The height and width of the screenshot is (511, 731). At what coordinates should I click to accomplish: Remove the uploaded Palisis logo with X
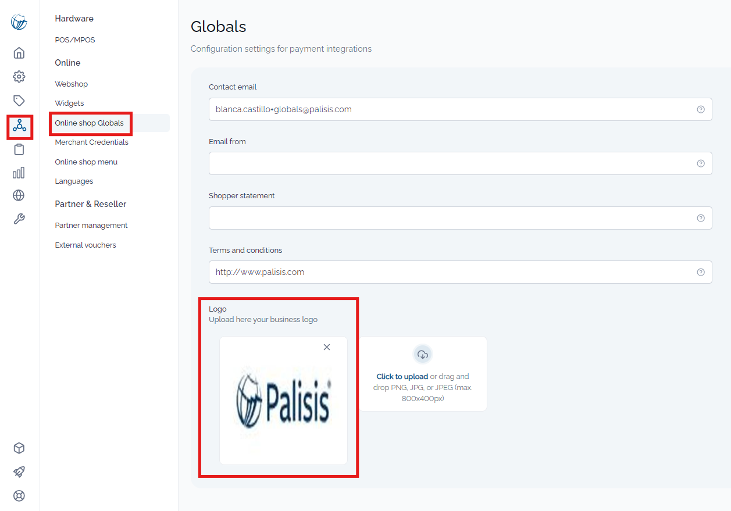coord(327,347)
